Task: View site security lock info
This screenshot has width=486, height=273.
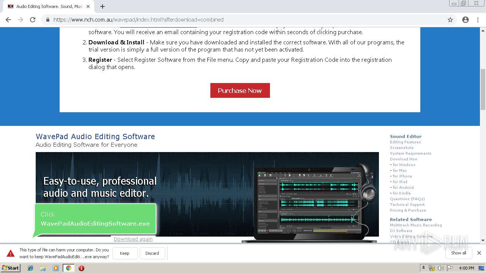Action: (x=48, y=20)
